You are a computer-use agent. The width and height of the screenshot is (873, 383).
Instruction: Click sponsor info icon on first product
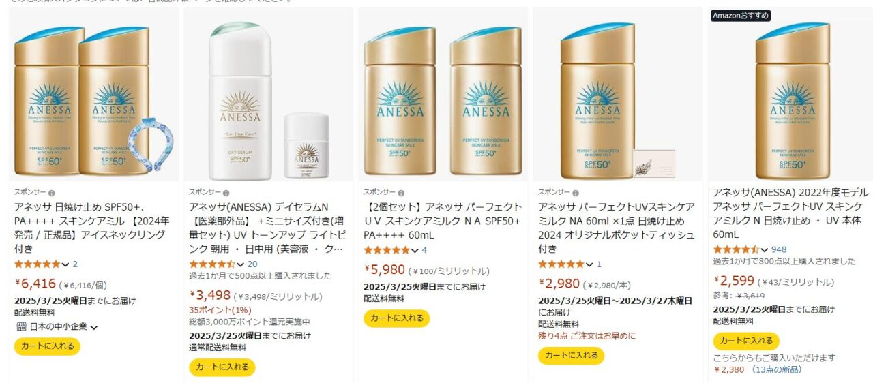52,193
